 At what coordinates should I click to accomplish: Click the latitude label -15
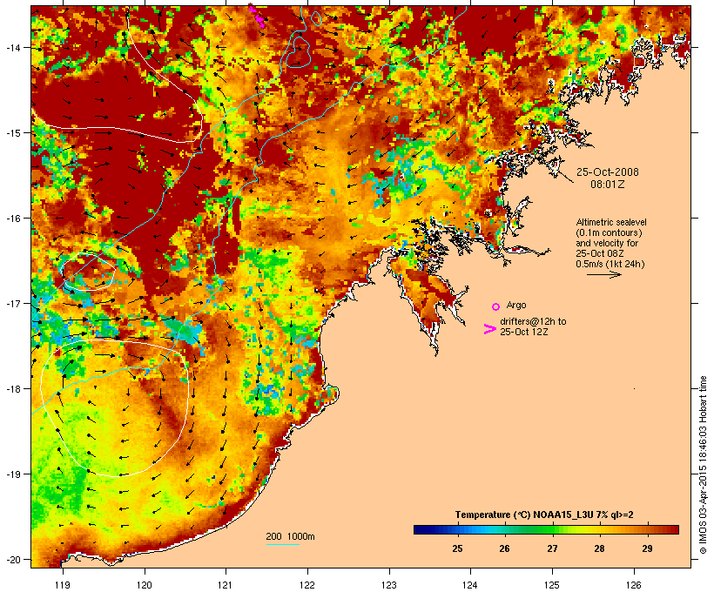click(x=12, y=133)
